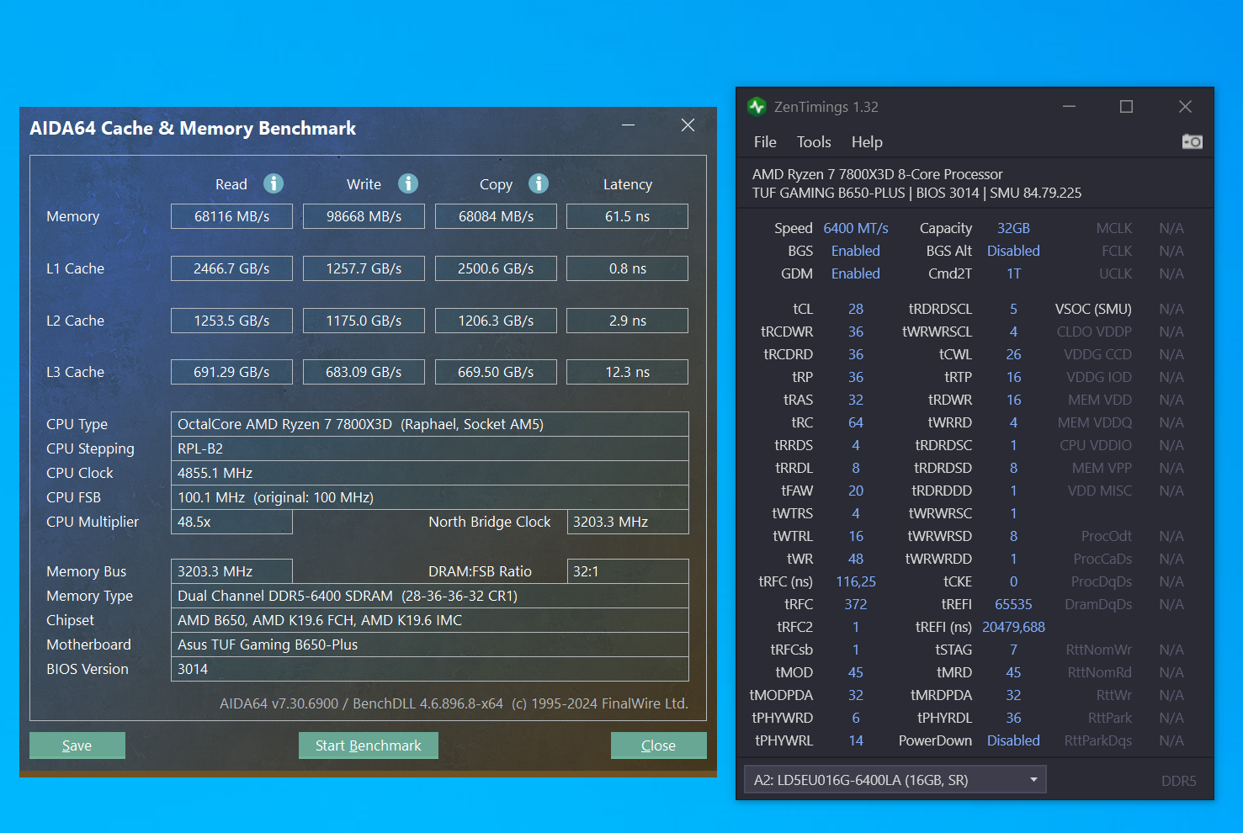Take a screenshot with ZenTimings camera icon
Image resolution: width=1243 pixels, height=833 pixels.
tap(1192, 141)
